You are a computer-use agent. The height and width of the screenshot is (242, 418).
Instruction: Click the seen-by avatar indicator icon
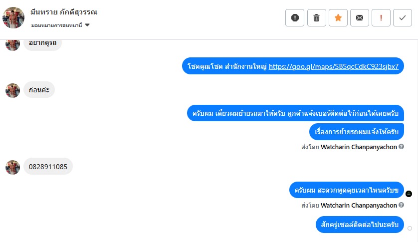click(x=409, y=194)
